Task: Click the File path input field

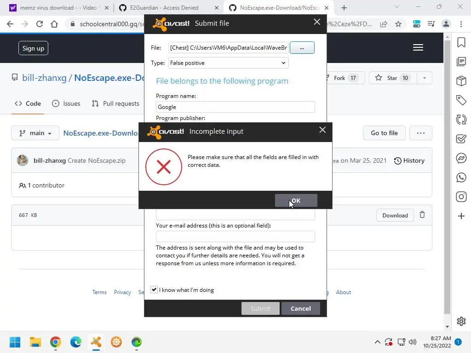Action: (228, 48)
